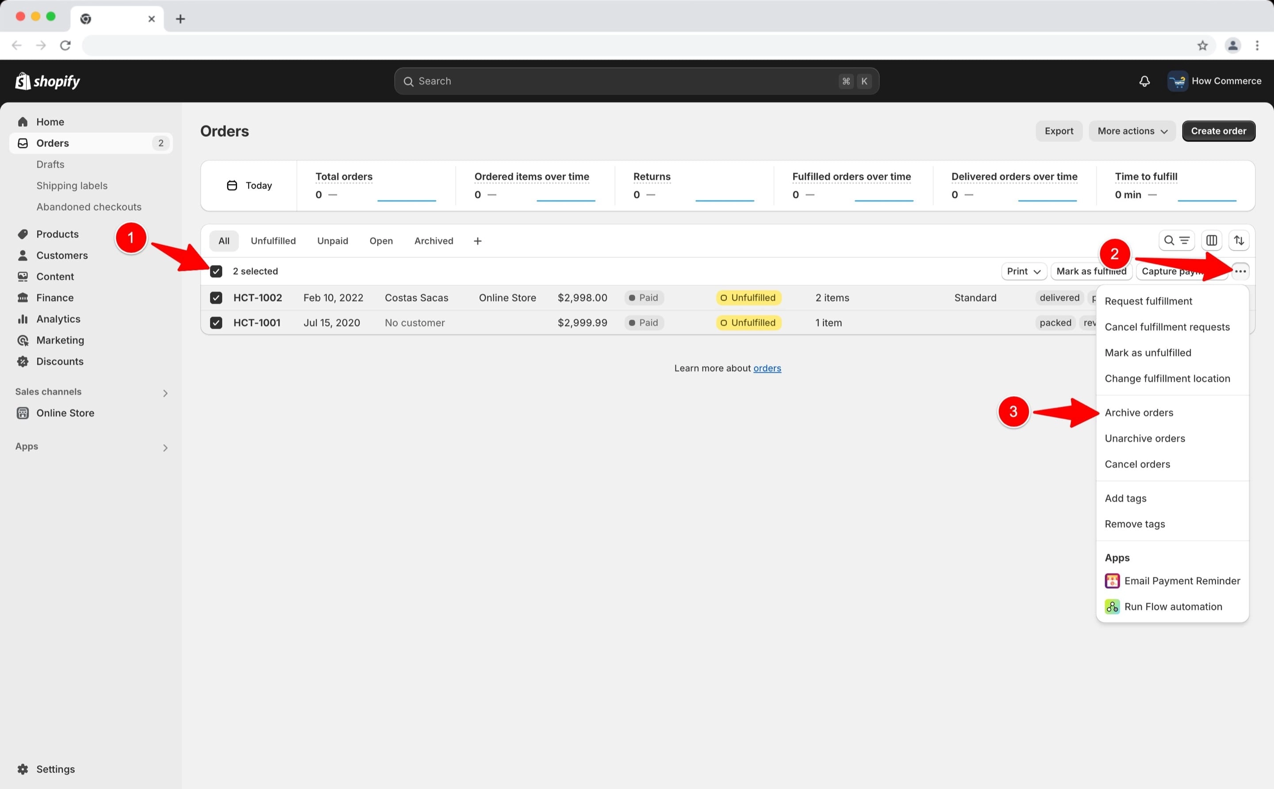Expand the Sales channels section chevron

point(165,393)
